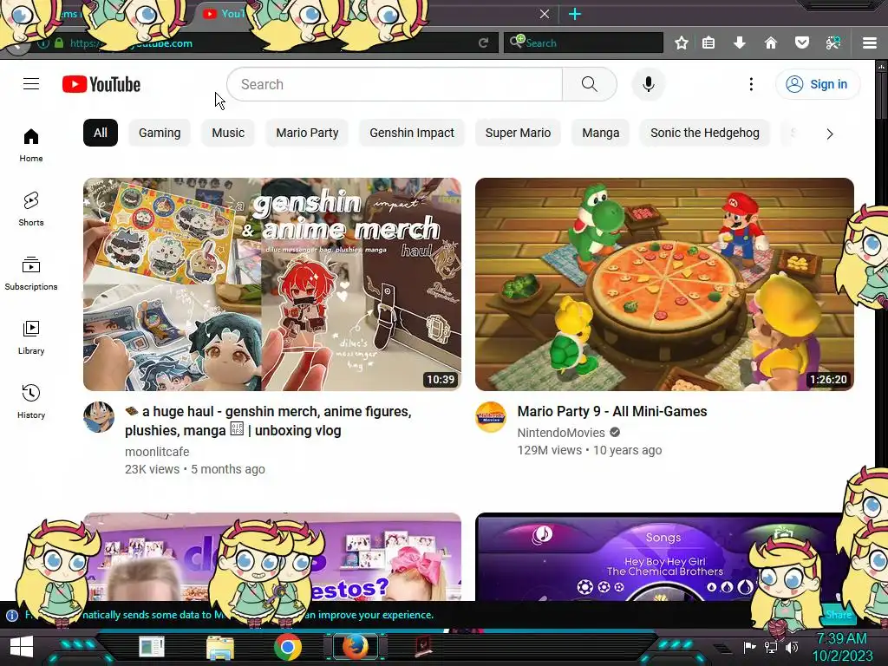The width and height of the screenshot is (888, 666).
Task: Open Library in the sidebar
Action: click(31, 337)
